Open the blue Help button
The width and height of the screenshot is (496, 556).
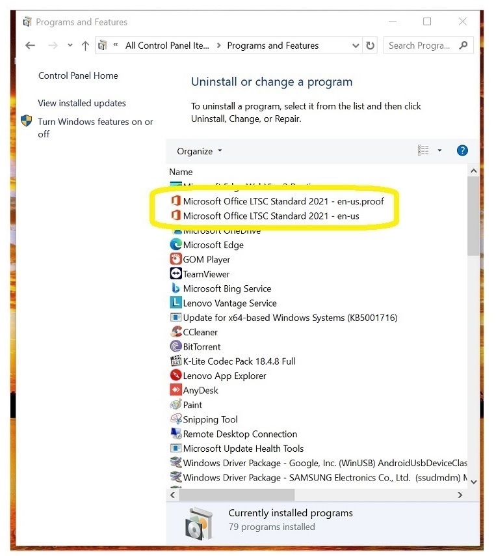tap(462, 150)
